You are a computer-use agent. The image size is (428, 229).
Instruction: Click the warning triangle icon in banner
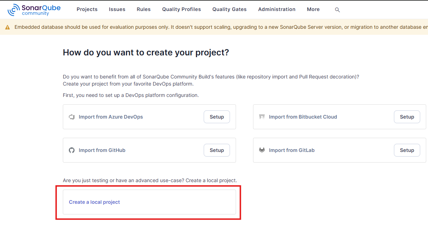[7, 27]
